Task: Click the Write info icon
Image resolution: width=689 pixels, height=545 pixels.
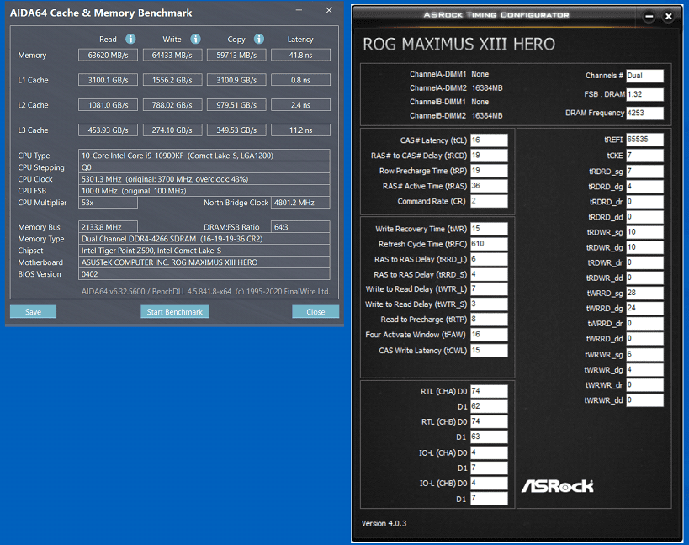Action: pos(195,39)
